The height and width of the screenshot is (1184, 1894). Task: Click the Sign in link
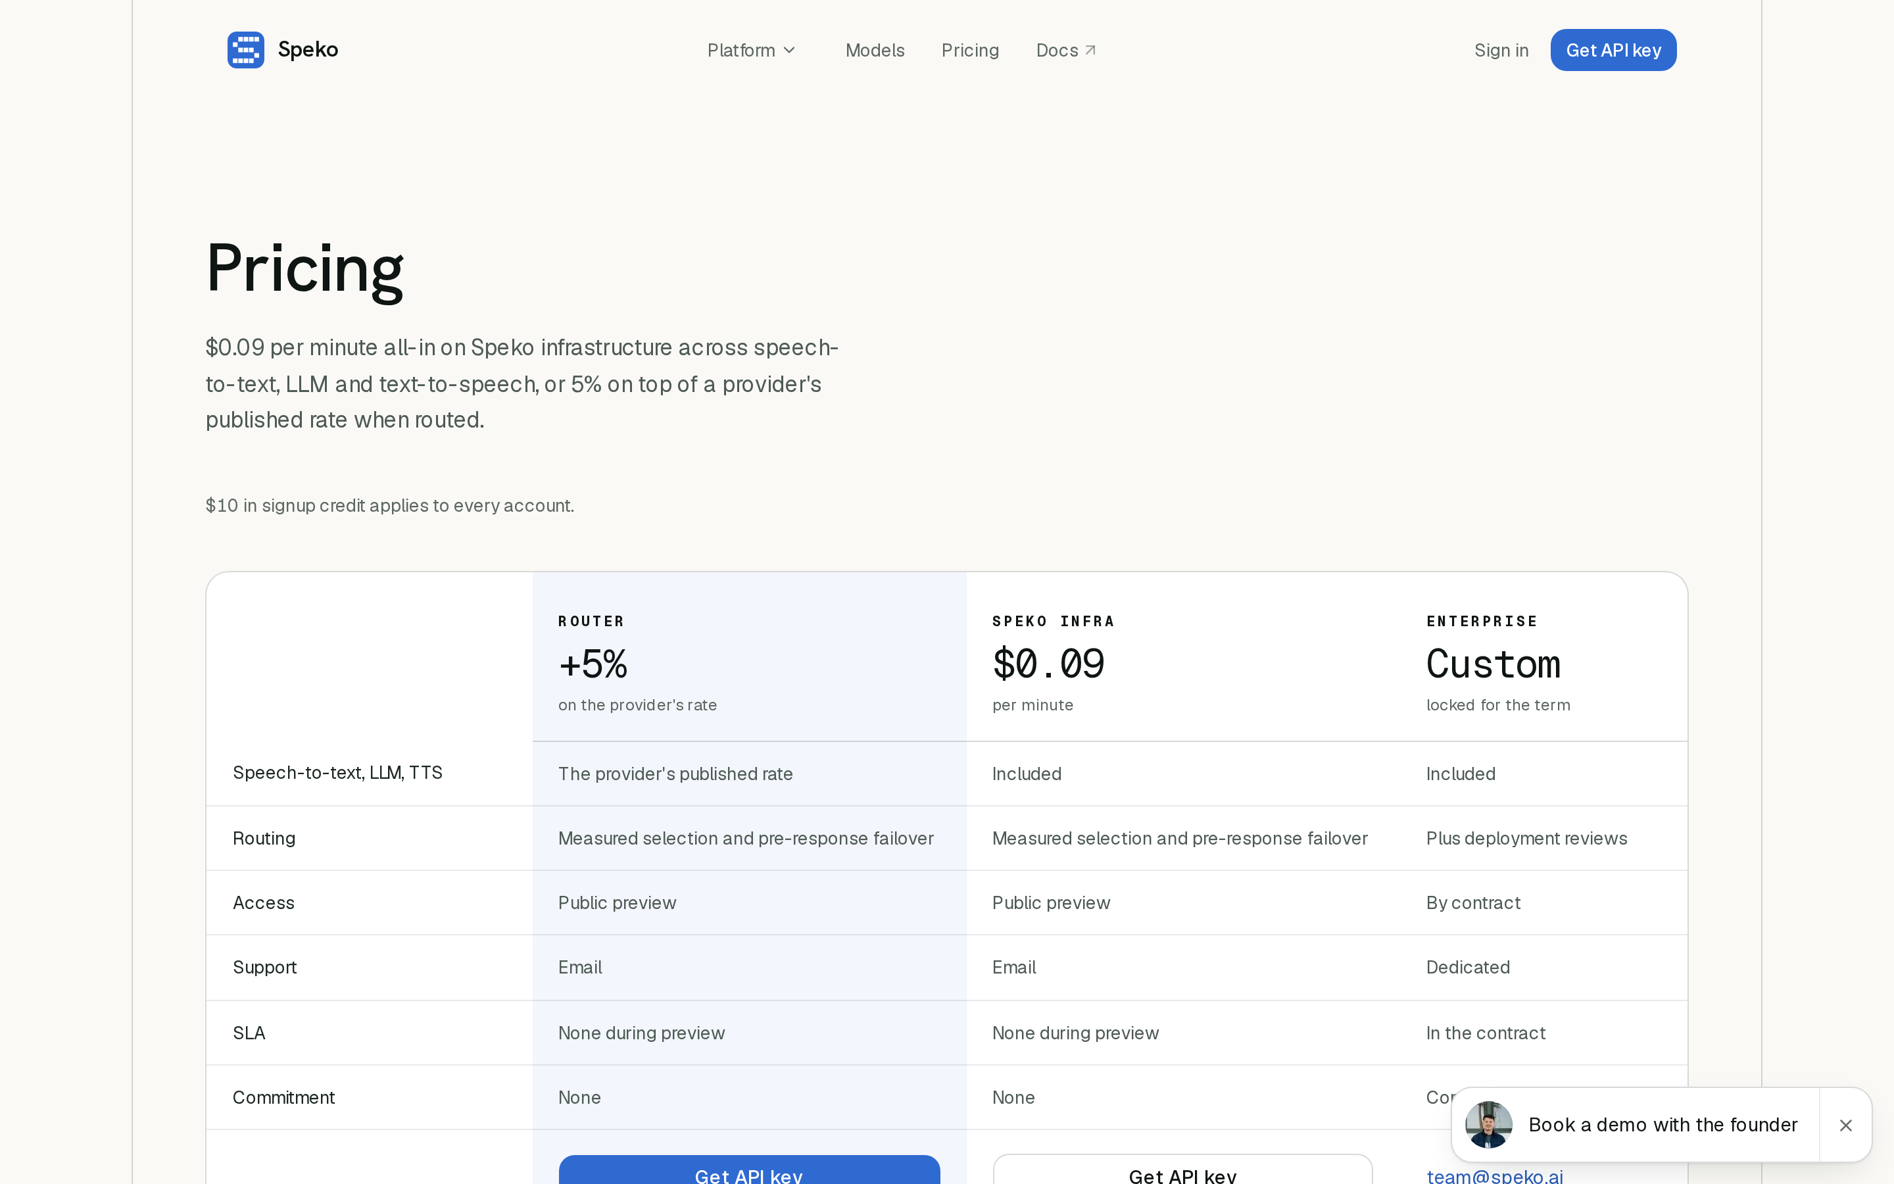coord(1500,50)
